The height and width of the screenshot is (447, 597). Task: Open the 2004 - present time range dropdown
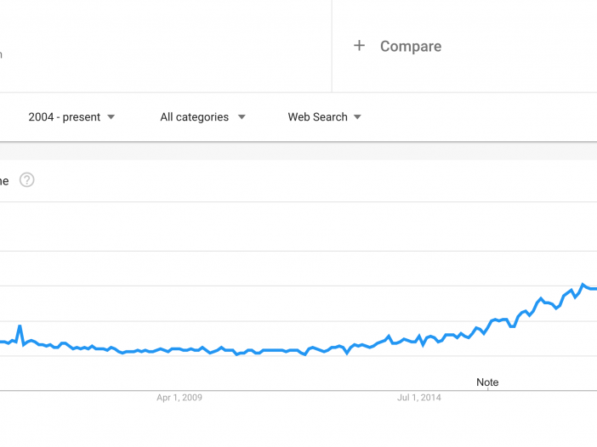click(x=71, y=116)
